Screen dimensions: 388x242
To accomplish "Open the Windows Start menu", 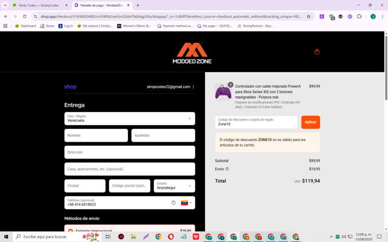I will tap(6, 237).
